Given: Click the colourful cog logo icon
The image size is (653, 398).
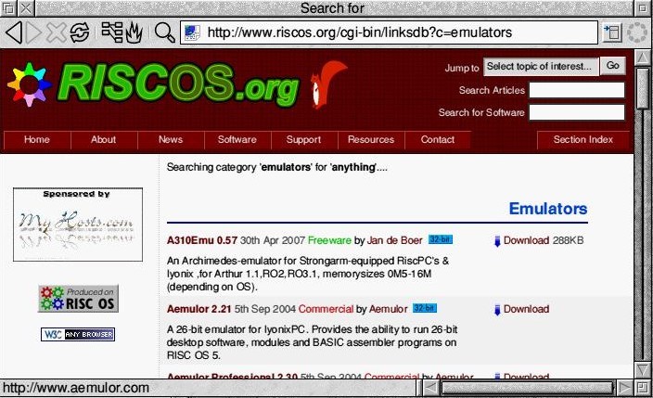Looking at the screenshot, I should (x=29, y=84).
